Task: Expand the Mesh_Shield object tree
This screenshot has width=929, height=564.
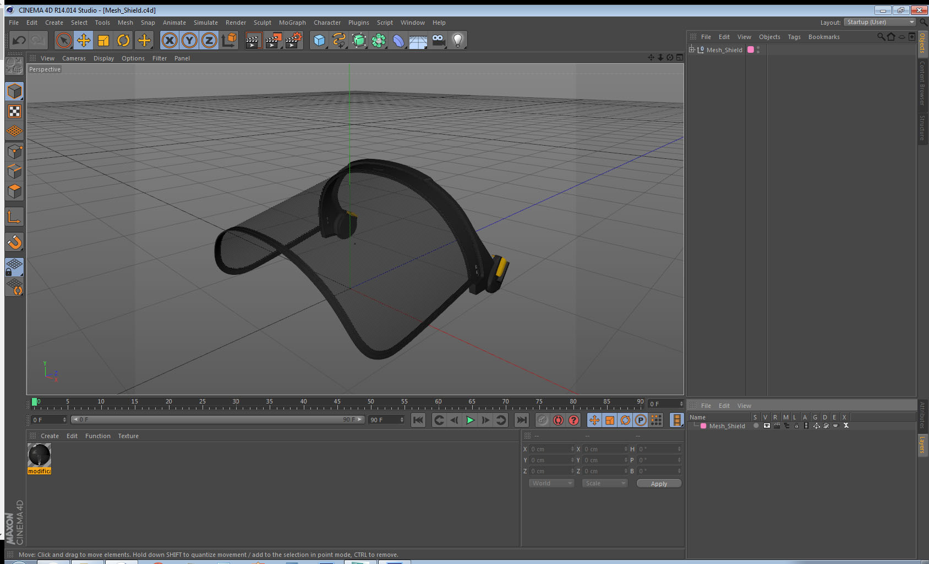Action: pos(692,49)
